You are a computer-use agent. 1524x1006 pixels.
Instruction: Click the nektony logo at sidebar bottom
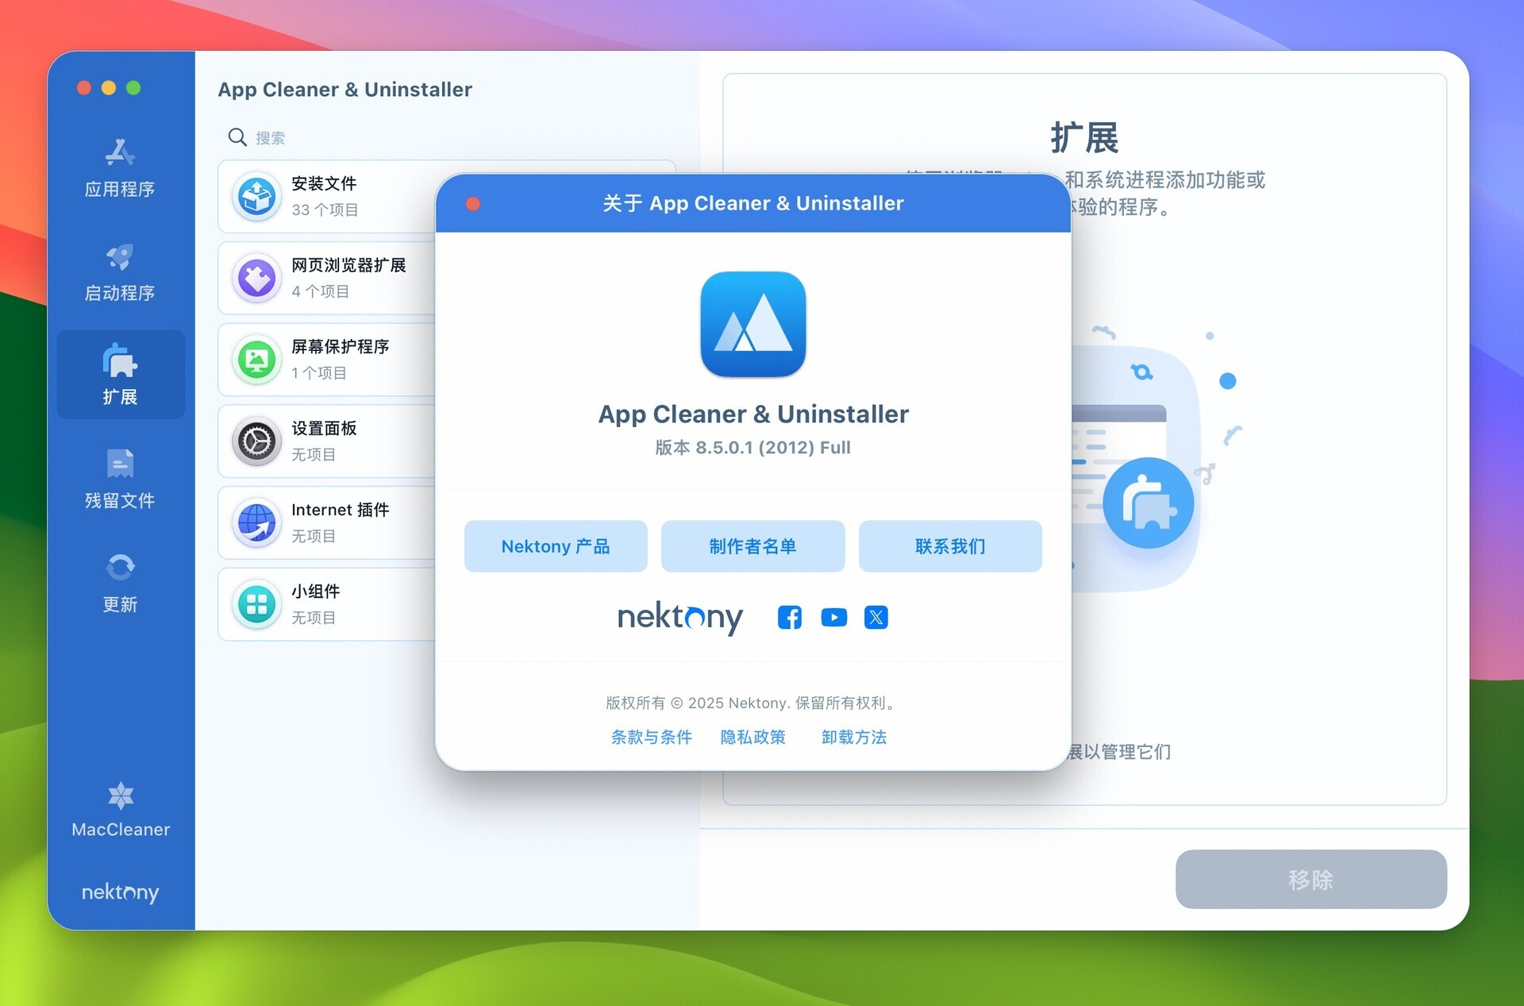click(119, 892)
